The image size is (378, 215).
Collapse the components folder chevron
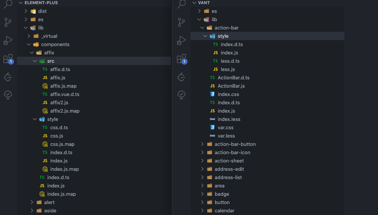pyautogui.click(x=29, y=44)
